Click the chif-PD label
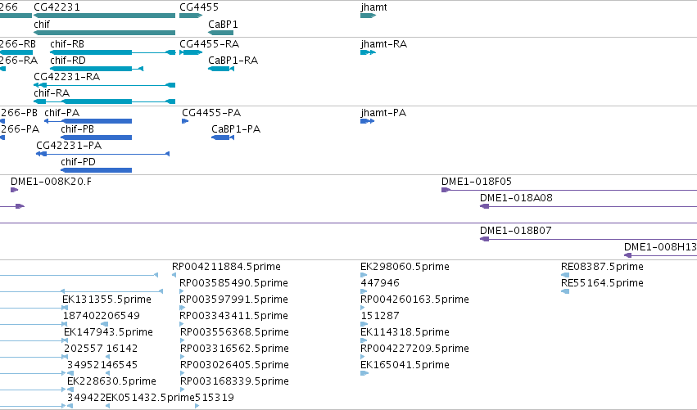This screenshot has width=697, height=410. pos(79,162)
